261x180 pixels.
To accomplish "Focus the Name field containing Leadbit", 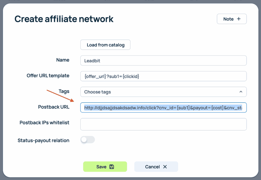I will click(x=163, y=61).
